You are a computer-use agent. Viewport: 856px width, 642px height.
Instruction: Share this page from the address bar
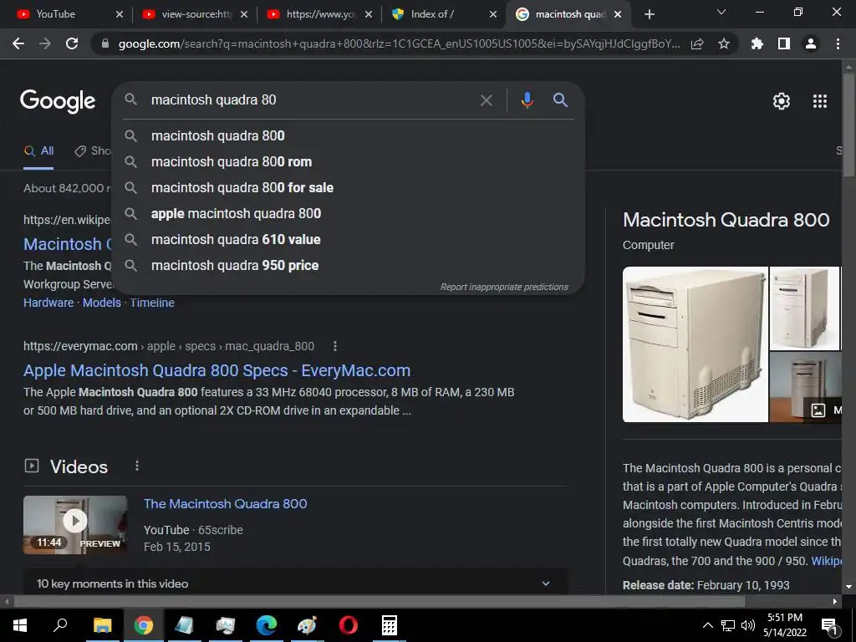[x=697, y=43]
